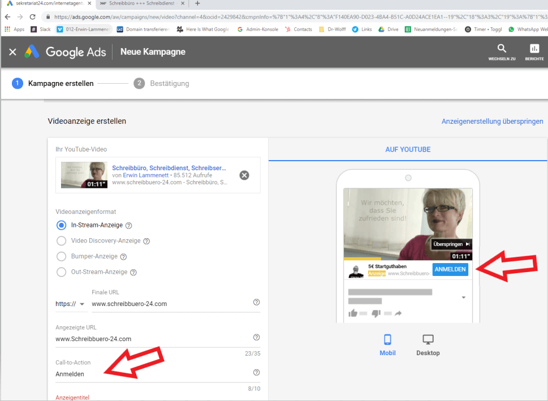Viewport: 548px width, 401px height.
Task: Open the Schreibbüro, Schreibdienst video title link
Action: point(169,168)
